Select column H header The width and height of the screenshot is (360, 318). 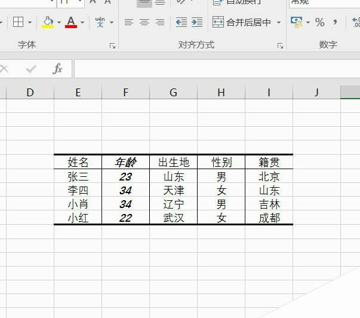point(221,92)
